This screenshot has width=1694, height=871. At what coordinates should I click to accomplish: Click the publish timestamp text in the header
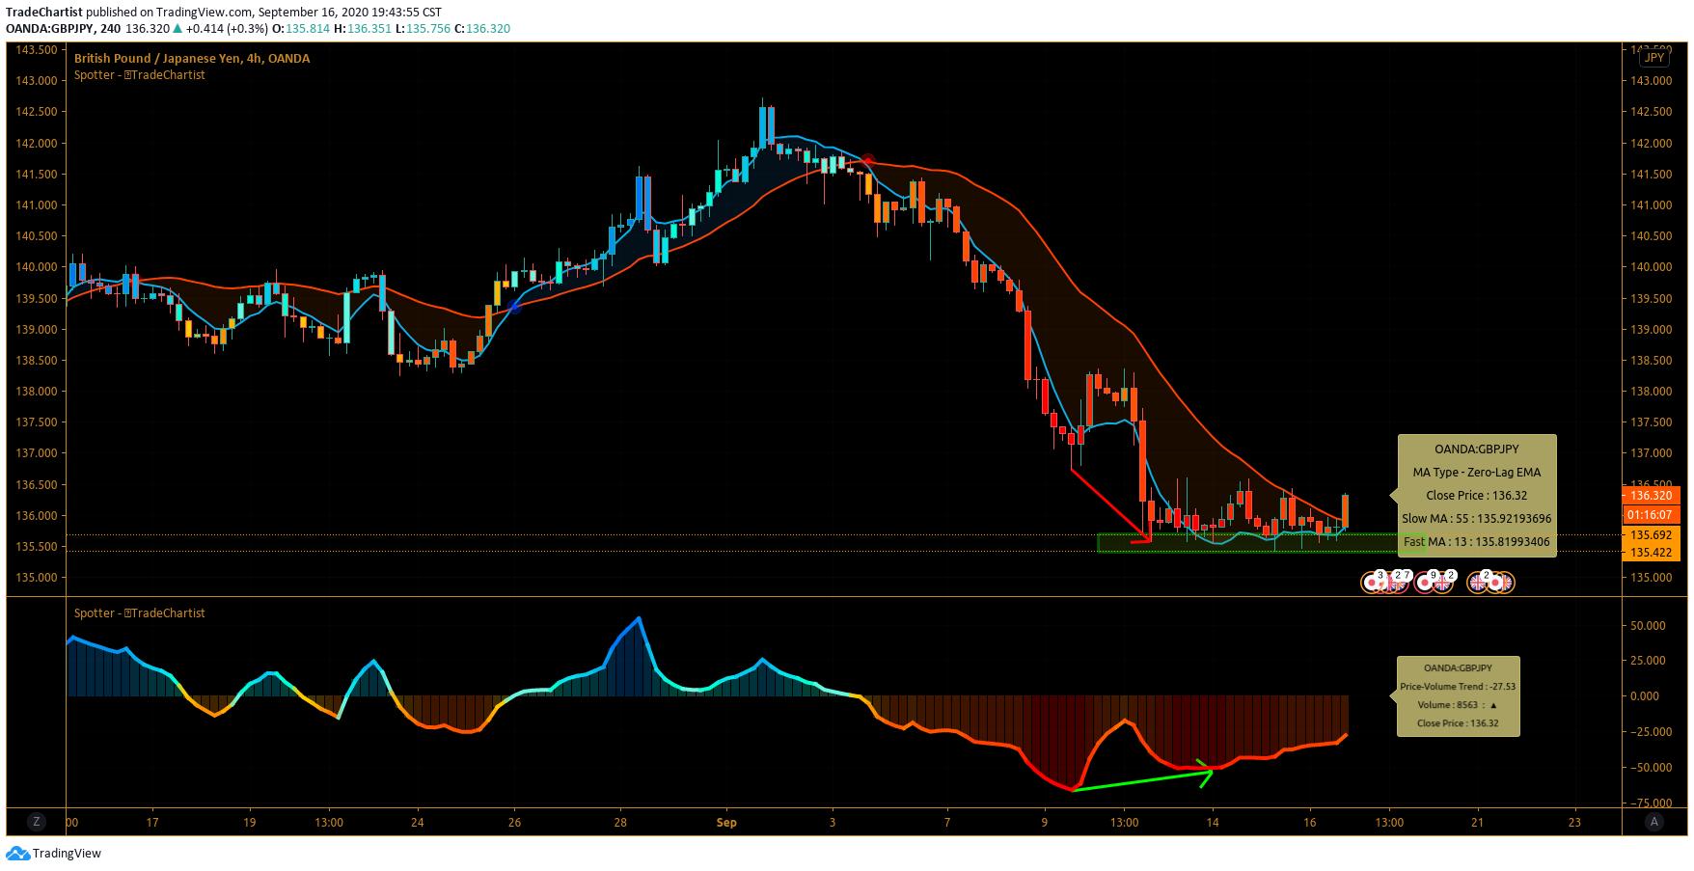click(x=349, y=13)
